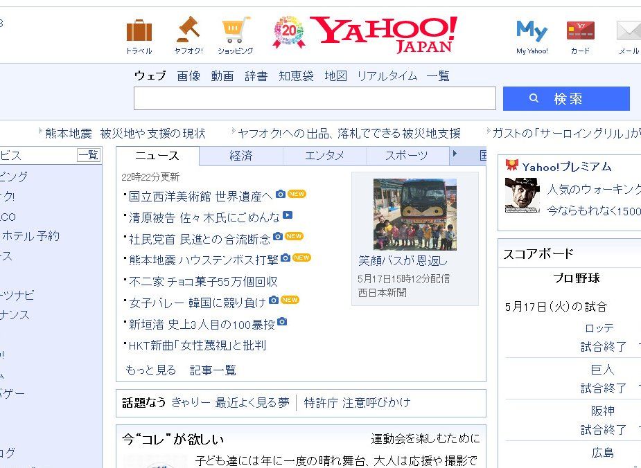This screenshot has height=468, width=641.
Task: Click 広島 in the scoreboard
Action: click(x=603, y=453)
